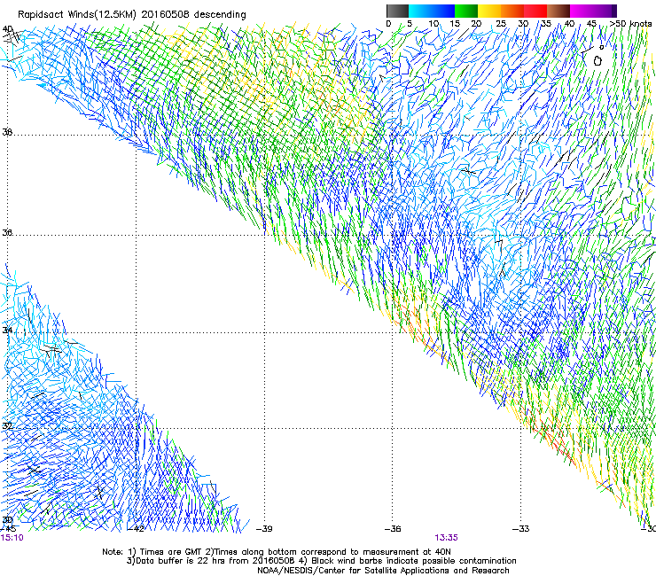The image size is (656, 576).
Task: Pick the orange 25-30 knots legend segment
Action: tap(512, 11)
